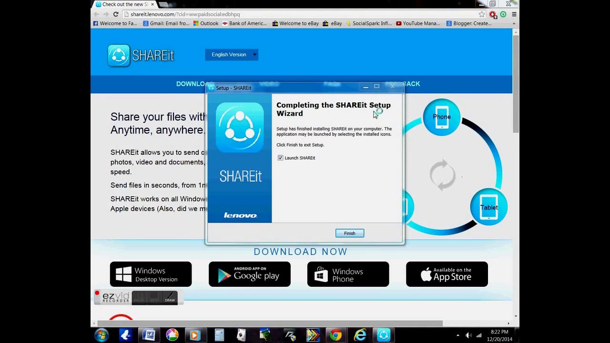Click the Ezvid recorder DRAW button
The height and width of the screenshot is (343, 610).
(170, 298)
